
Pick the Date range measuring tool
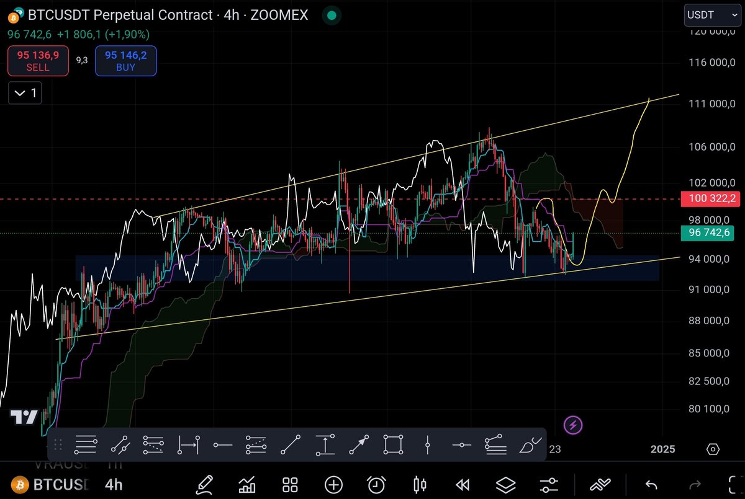pos(188,444)
